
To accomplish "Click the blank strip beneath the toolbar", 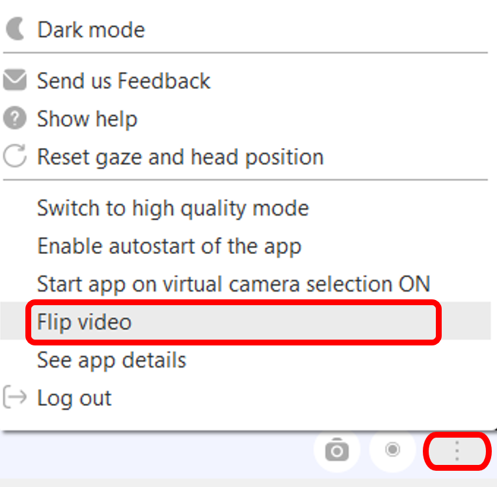I will pos(247,482).
